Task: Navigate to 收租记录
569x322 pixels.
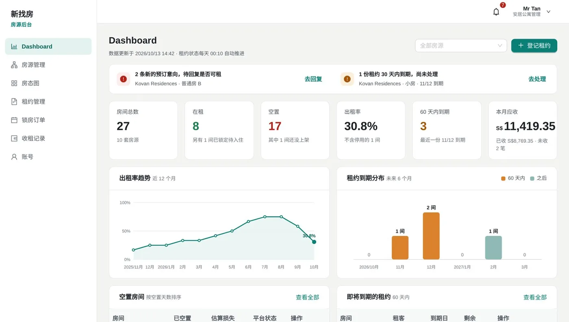Action: (48, 138)
